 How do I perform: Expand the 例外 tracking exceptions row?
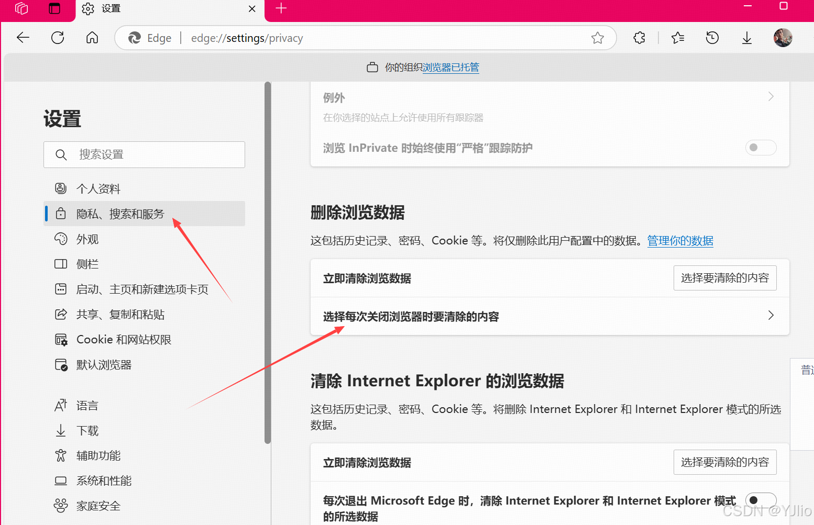[550, 106]
